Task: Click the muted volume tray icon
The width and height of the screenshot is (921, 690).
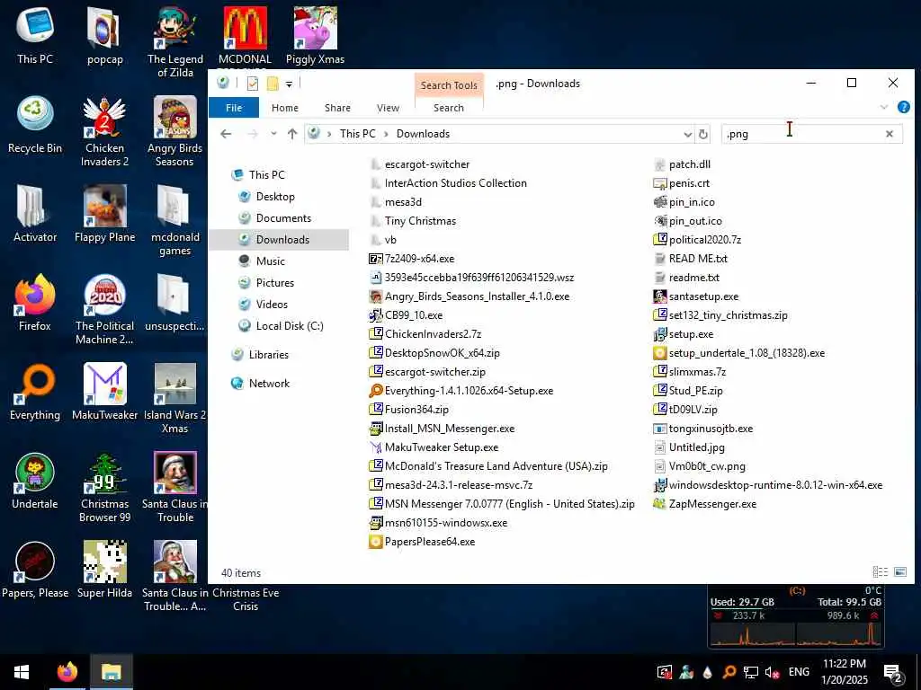Action: (x=772, y=672)
